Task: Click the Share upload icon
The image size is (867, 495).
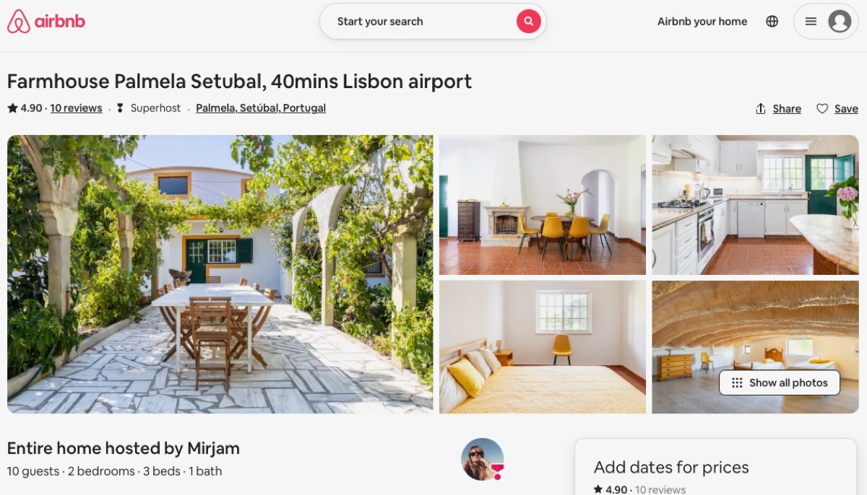Action: pos(760,109)
